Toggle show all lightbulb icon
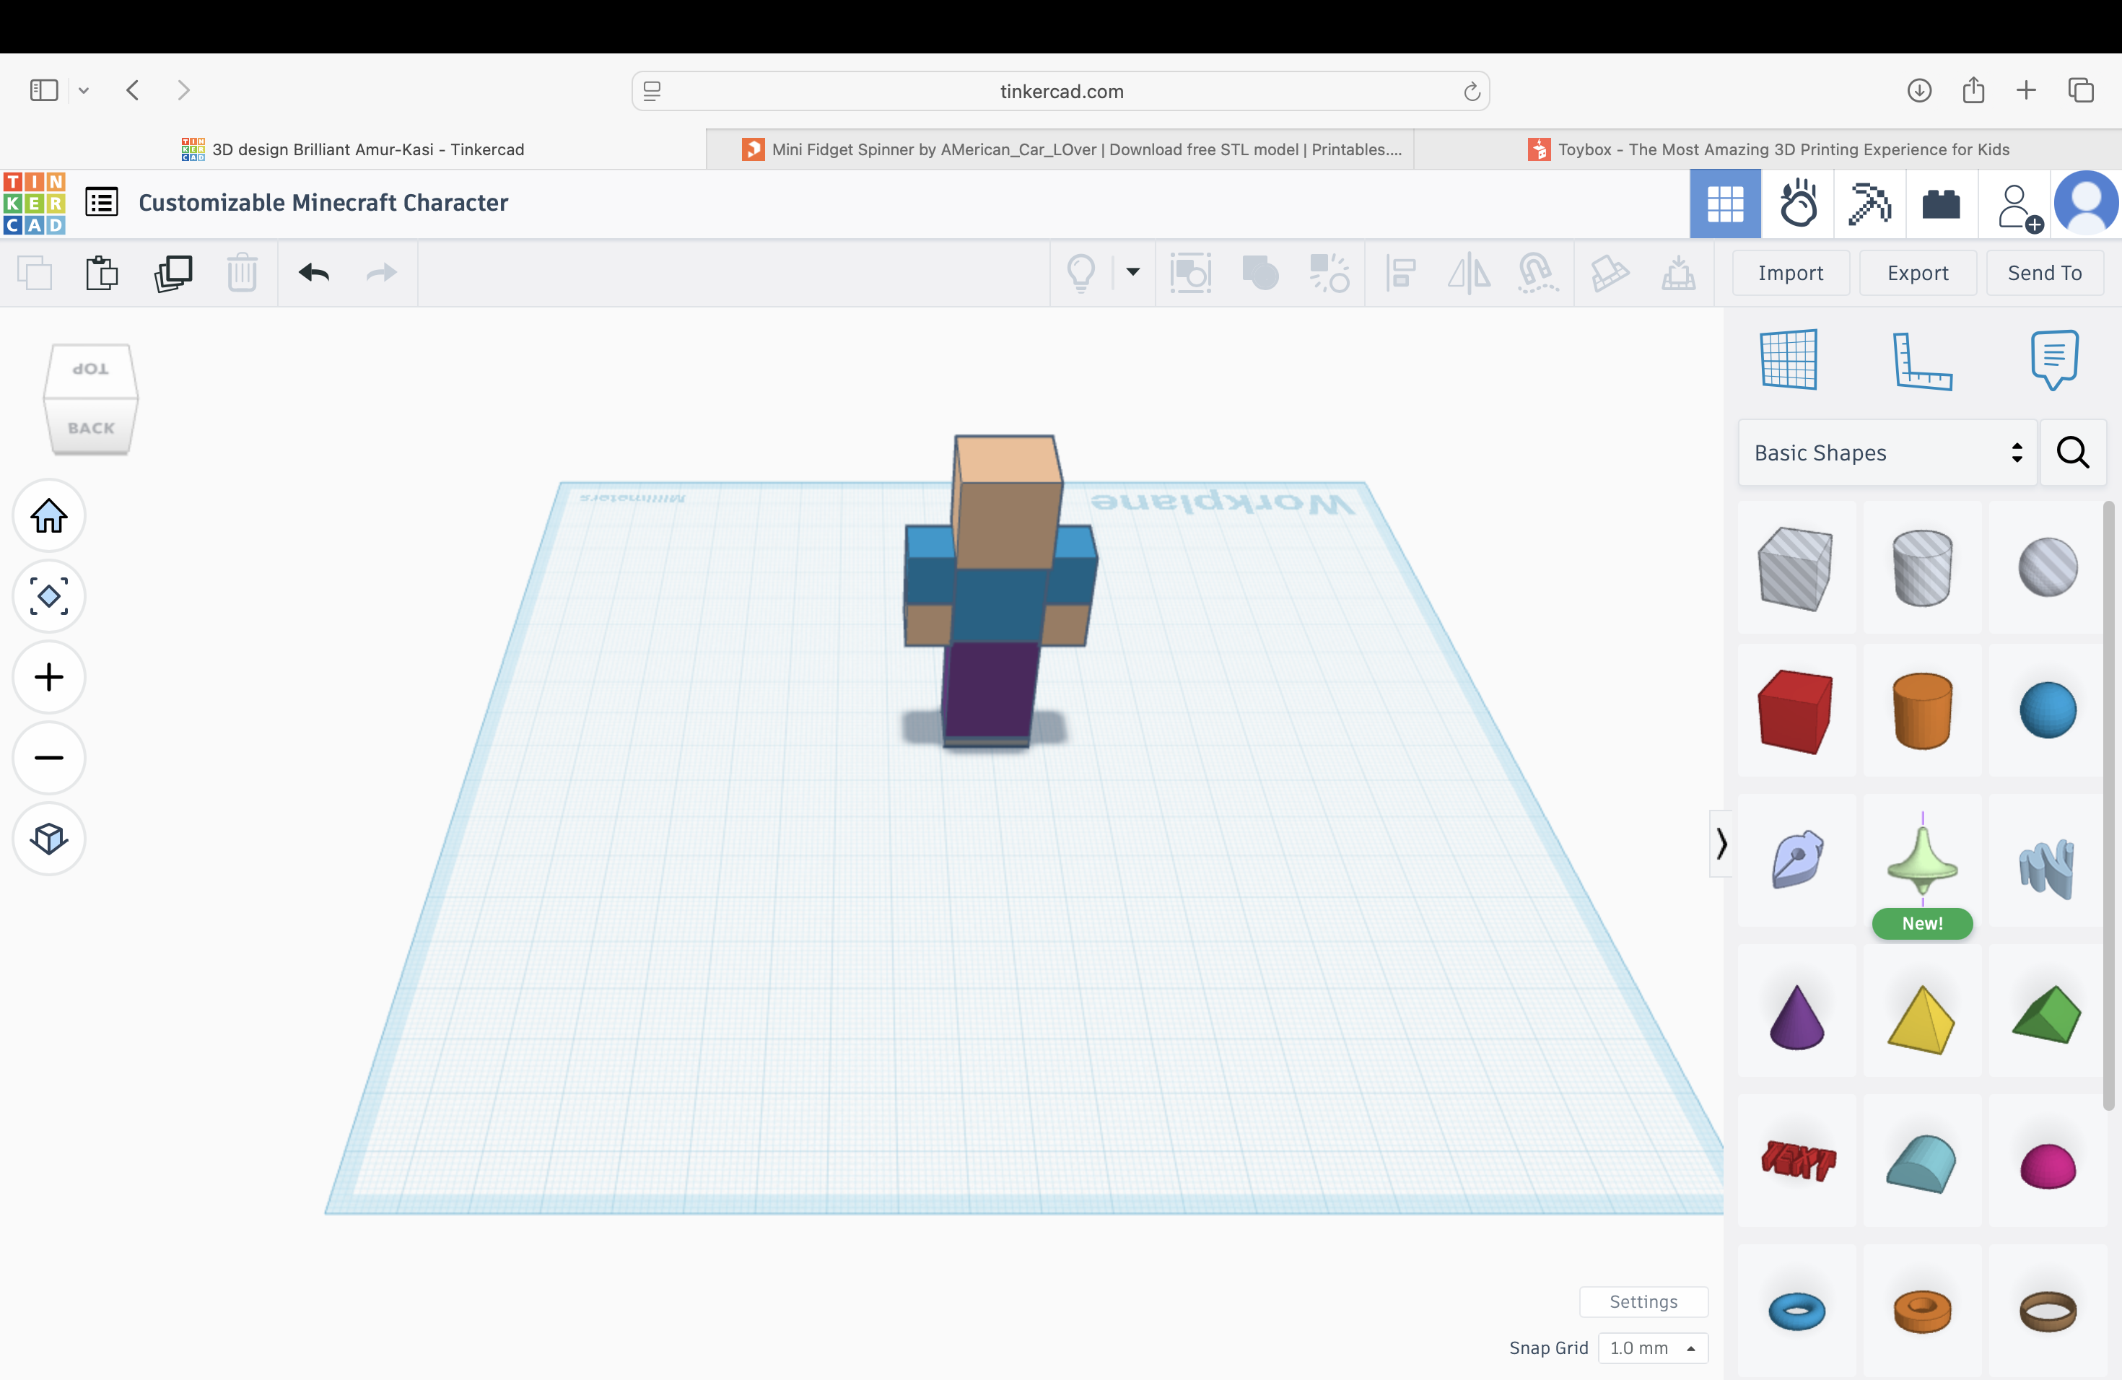The width and height of the screenshot is (2122, 1380). 1080,273
